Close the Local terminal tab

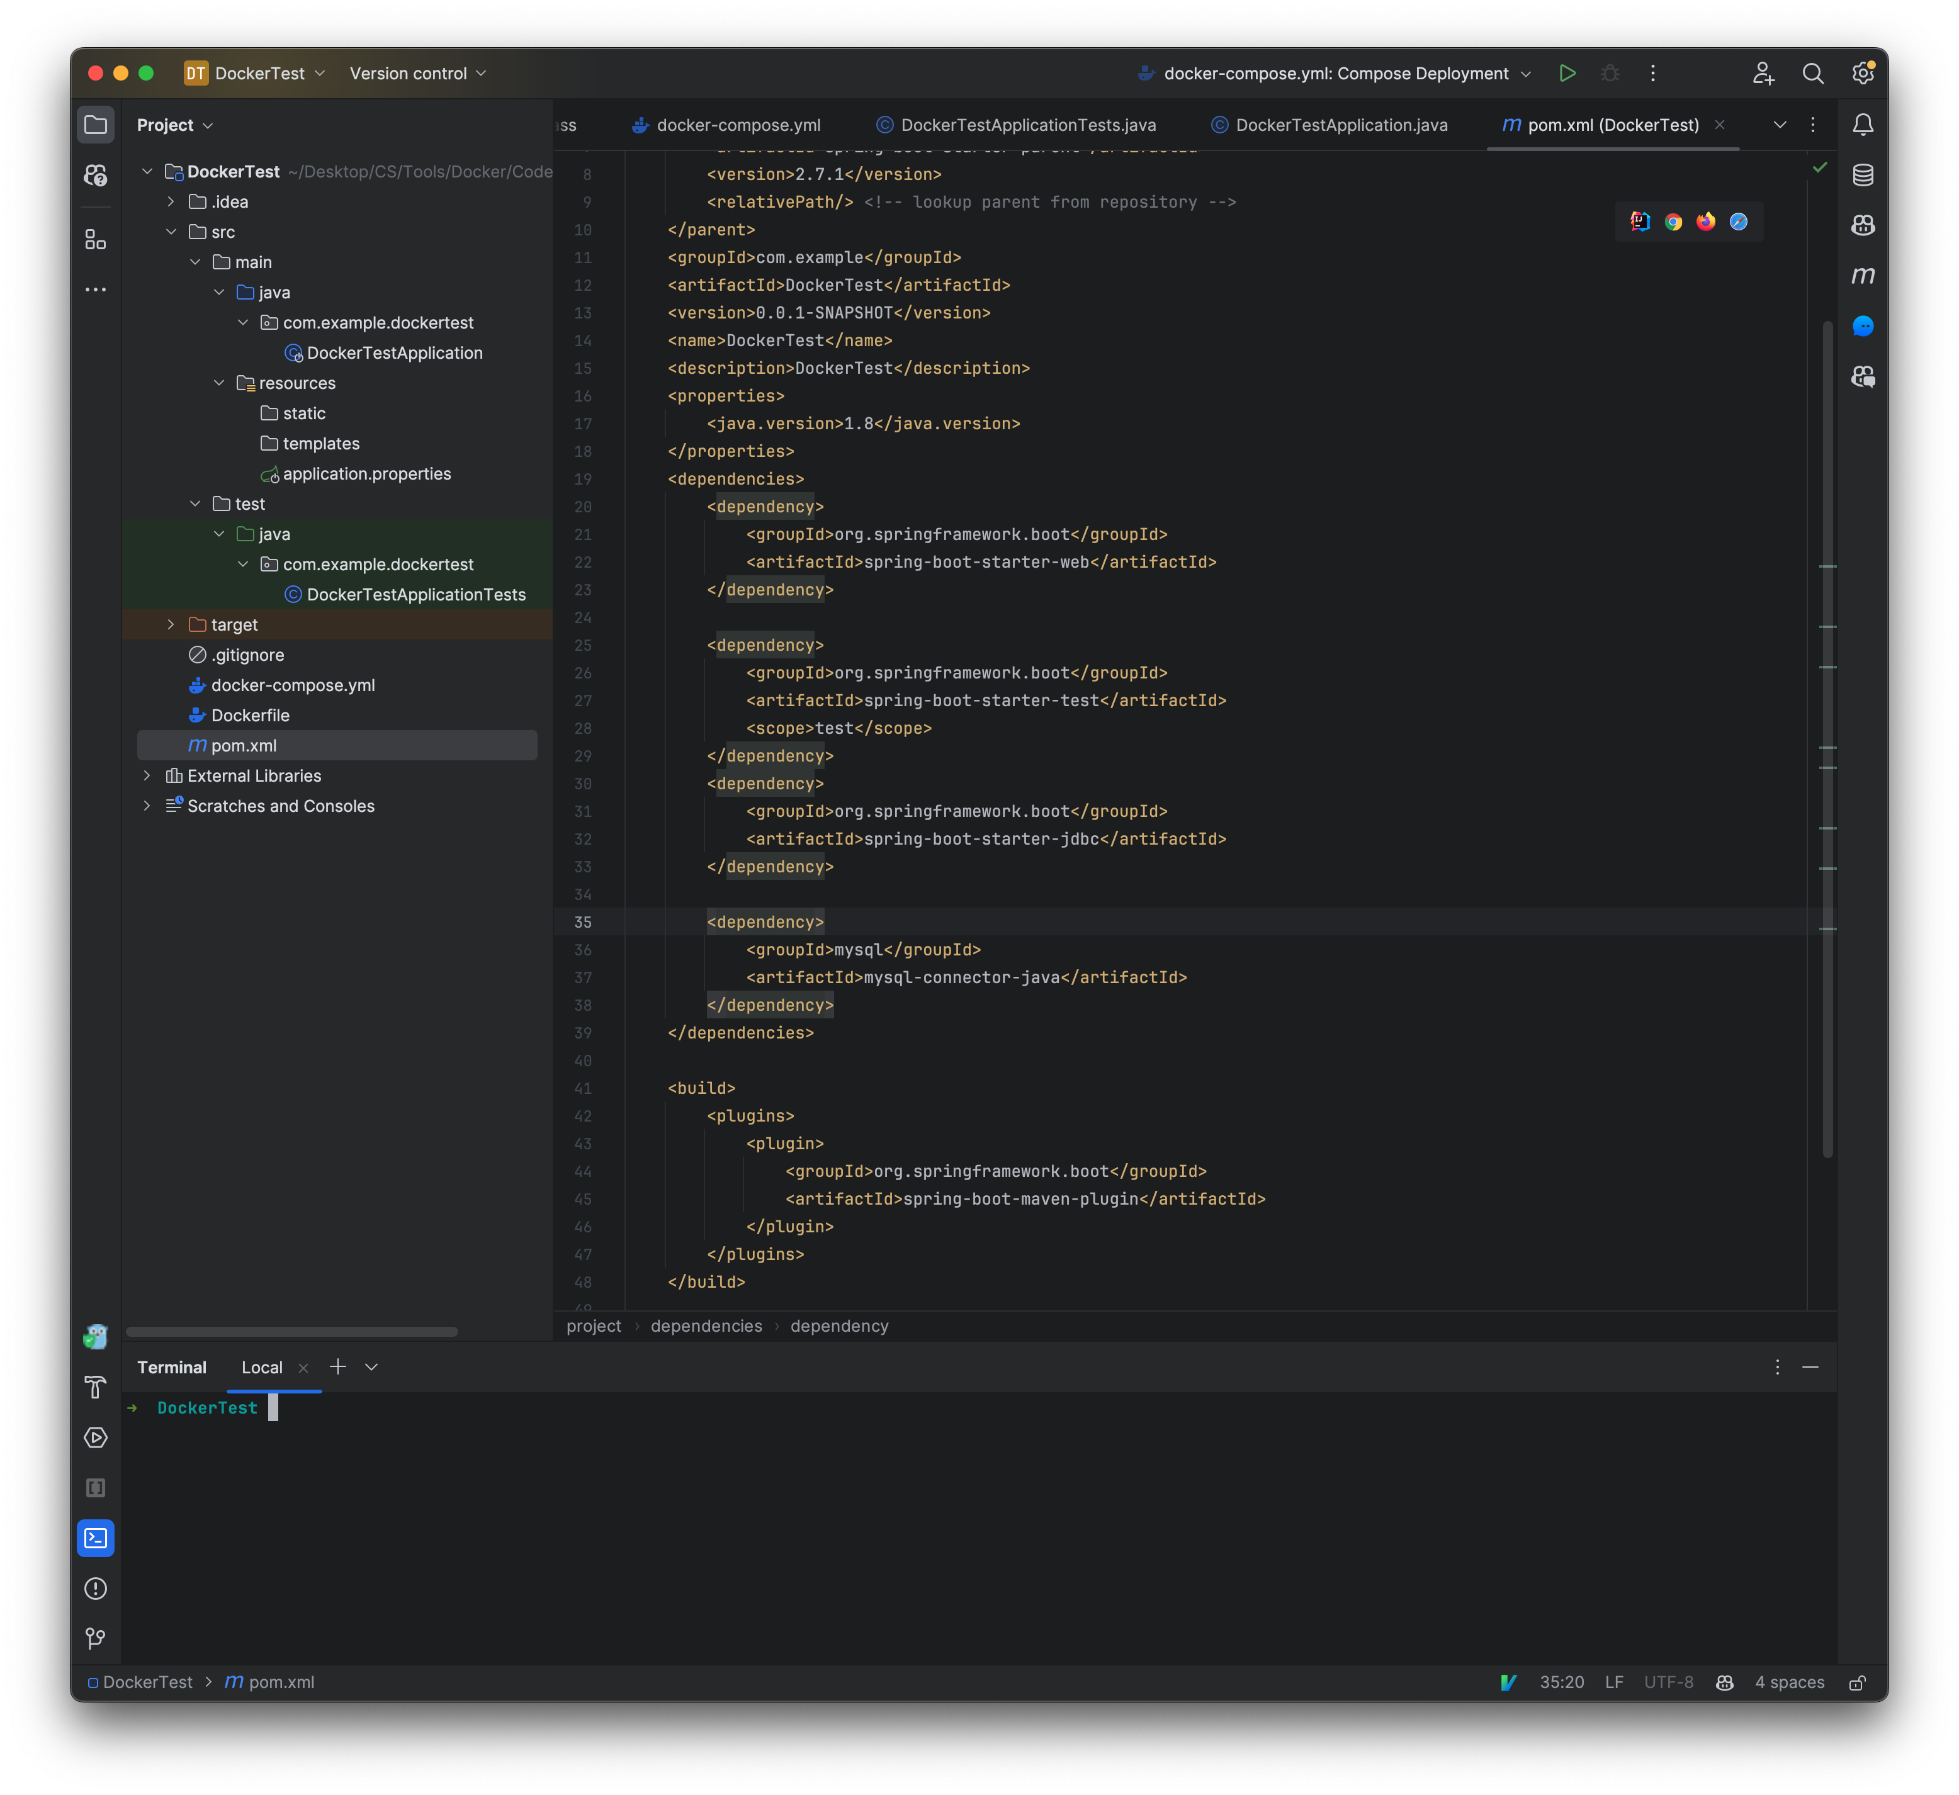point(303,1368)
